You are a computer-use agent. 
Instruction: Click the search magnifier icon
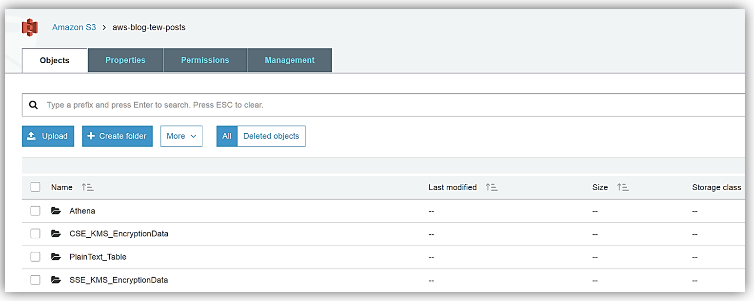tap(33, 105)
